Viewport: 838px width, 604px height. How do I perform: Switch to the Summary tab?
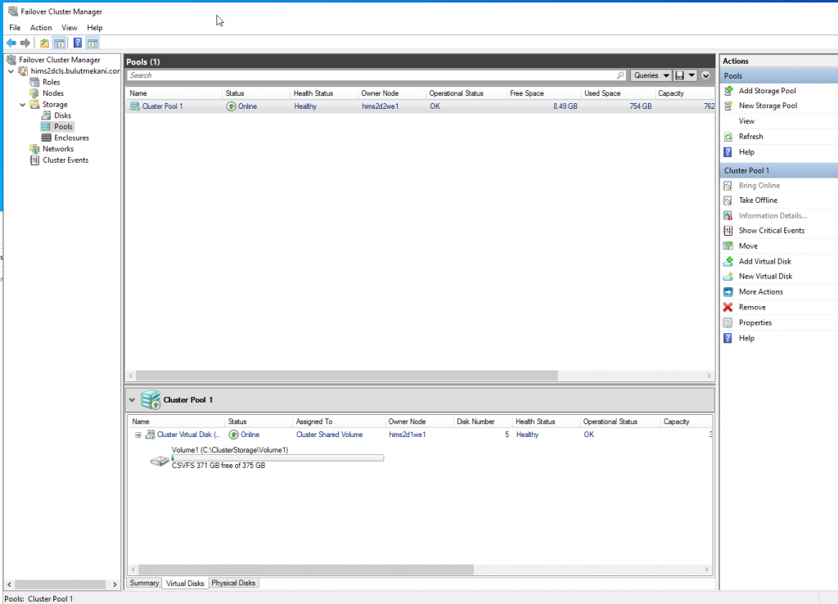tap(144, 583)
